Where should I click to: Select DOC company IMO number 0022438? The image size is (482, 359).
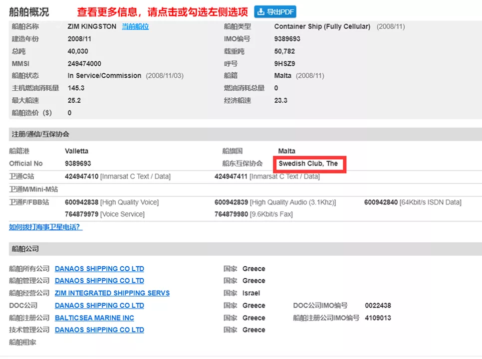click(x=378, y=306)
